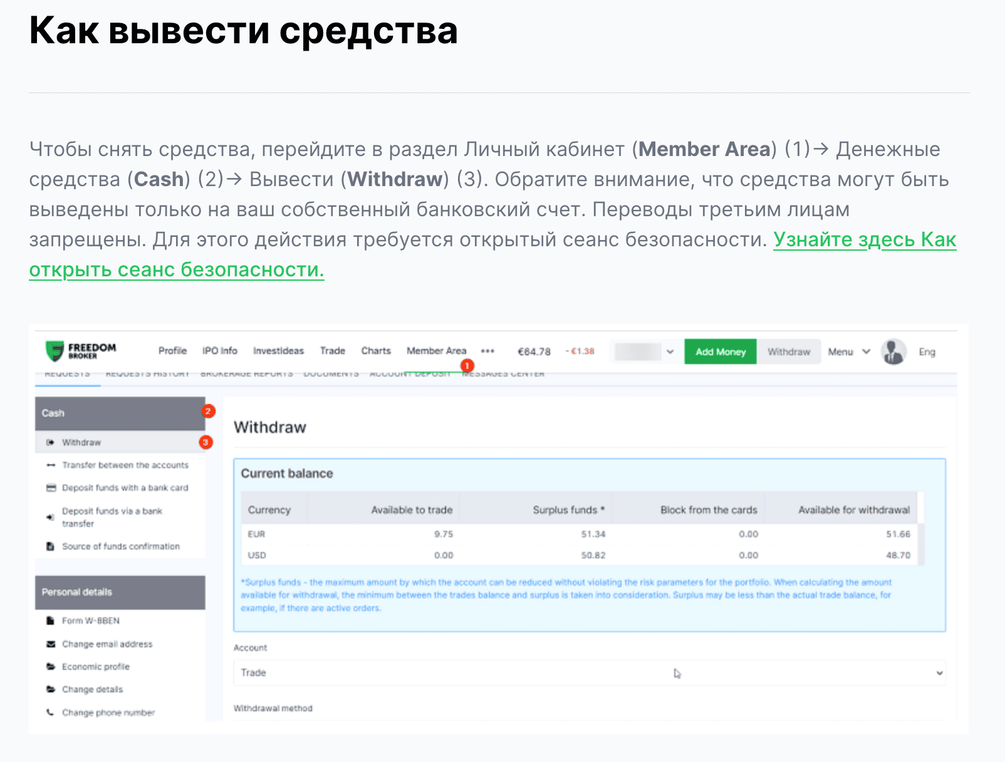The height and width of the screenshot is (762, 1005).
Task: Select the Cash sidebar section header
Action: pyautogui.click(x=120, y=413)
